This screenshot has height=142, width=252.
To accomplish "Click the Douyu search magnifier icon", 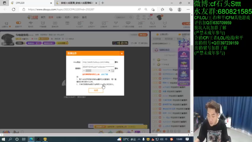I will [x=131, y=17].
